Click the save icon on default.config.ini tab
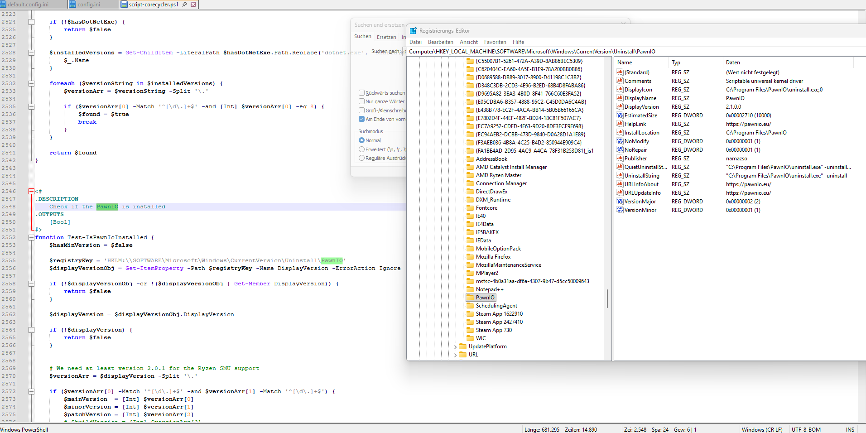 tap(4, 4)
